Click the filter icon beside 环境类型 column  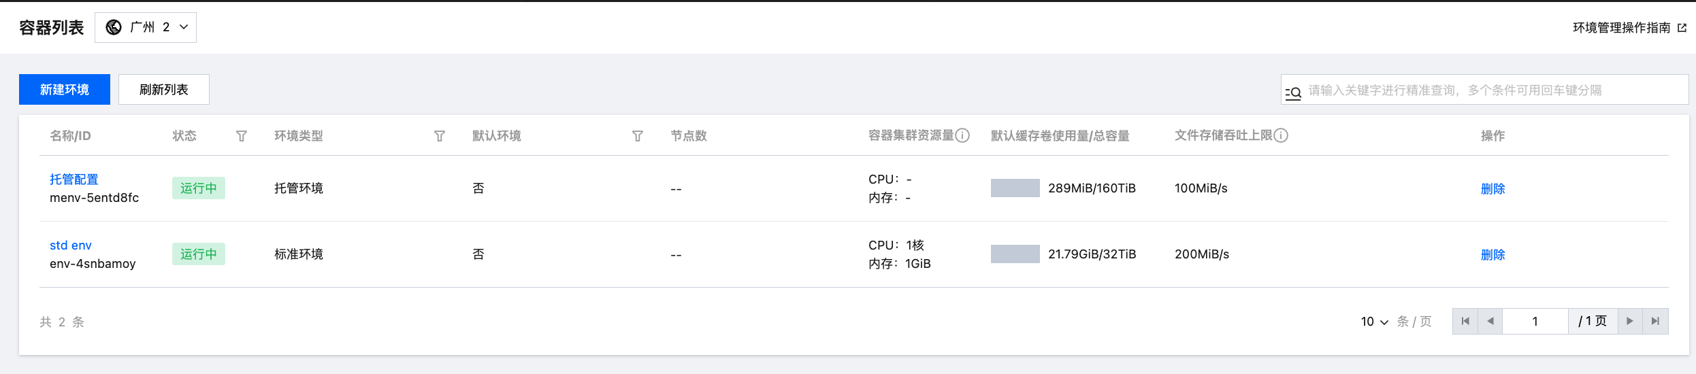pos(440,136)
